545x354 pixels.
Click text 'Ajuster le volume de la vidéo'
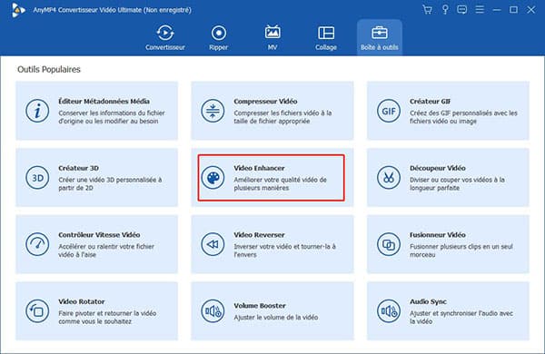pyautogui.click(x=275, y=317)
